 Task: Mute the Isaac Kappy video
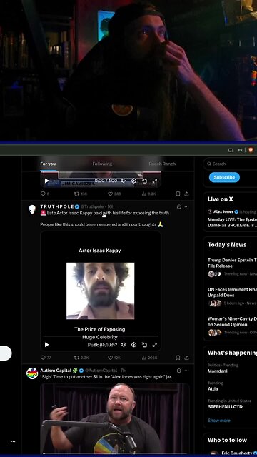click(x=124, y=345)
